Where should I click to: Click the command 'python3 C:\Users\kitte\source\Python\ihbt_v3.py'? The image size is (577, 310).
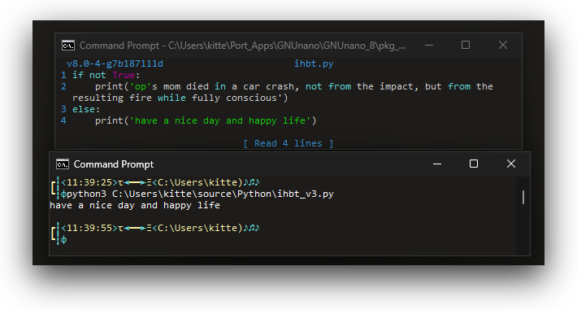coord(200,194)
